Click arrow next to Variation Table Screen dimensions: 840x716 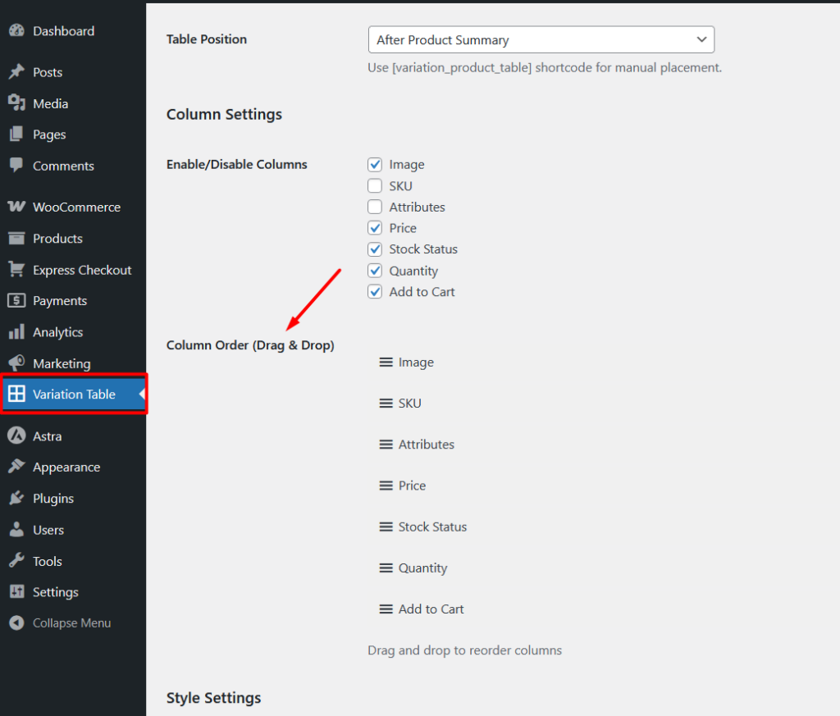click(142, 394)
